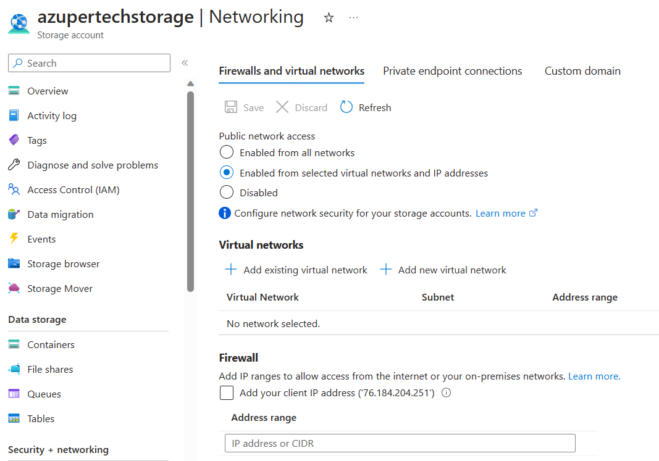The width and height of the screenshot is (659, 461).
Task: Expand the overflow menu next to the star
Action: 353,18
